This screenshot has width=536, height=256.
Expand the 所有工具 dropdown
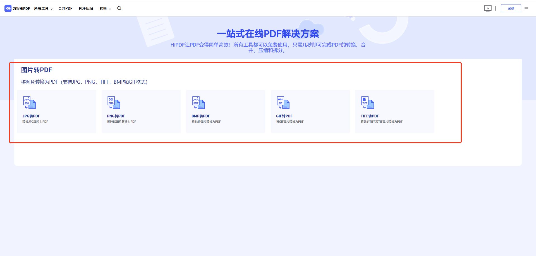43,8
